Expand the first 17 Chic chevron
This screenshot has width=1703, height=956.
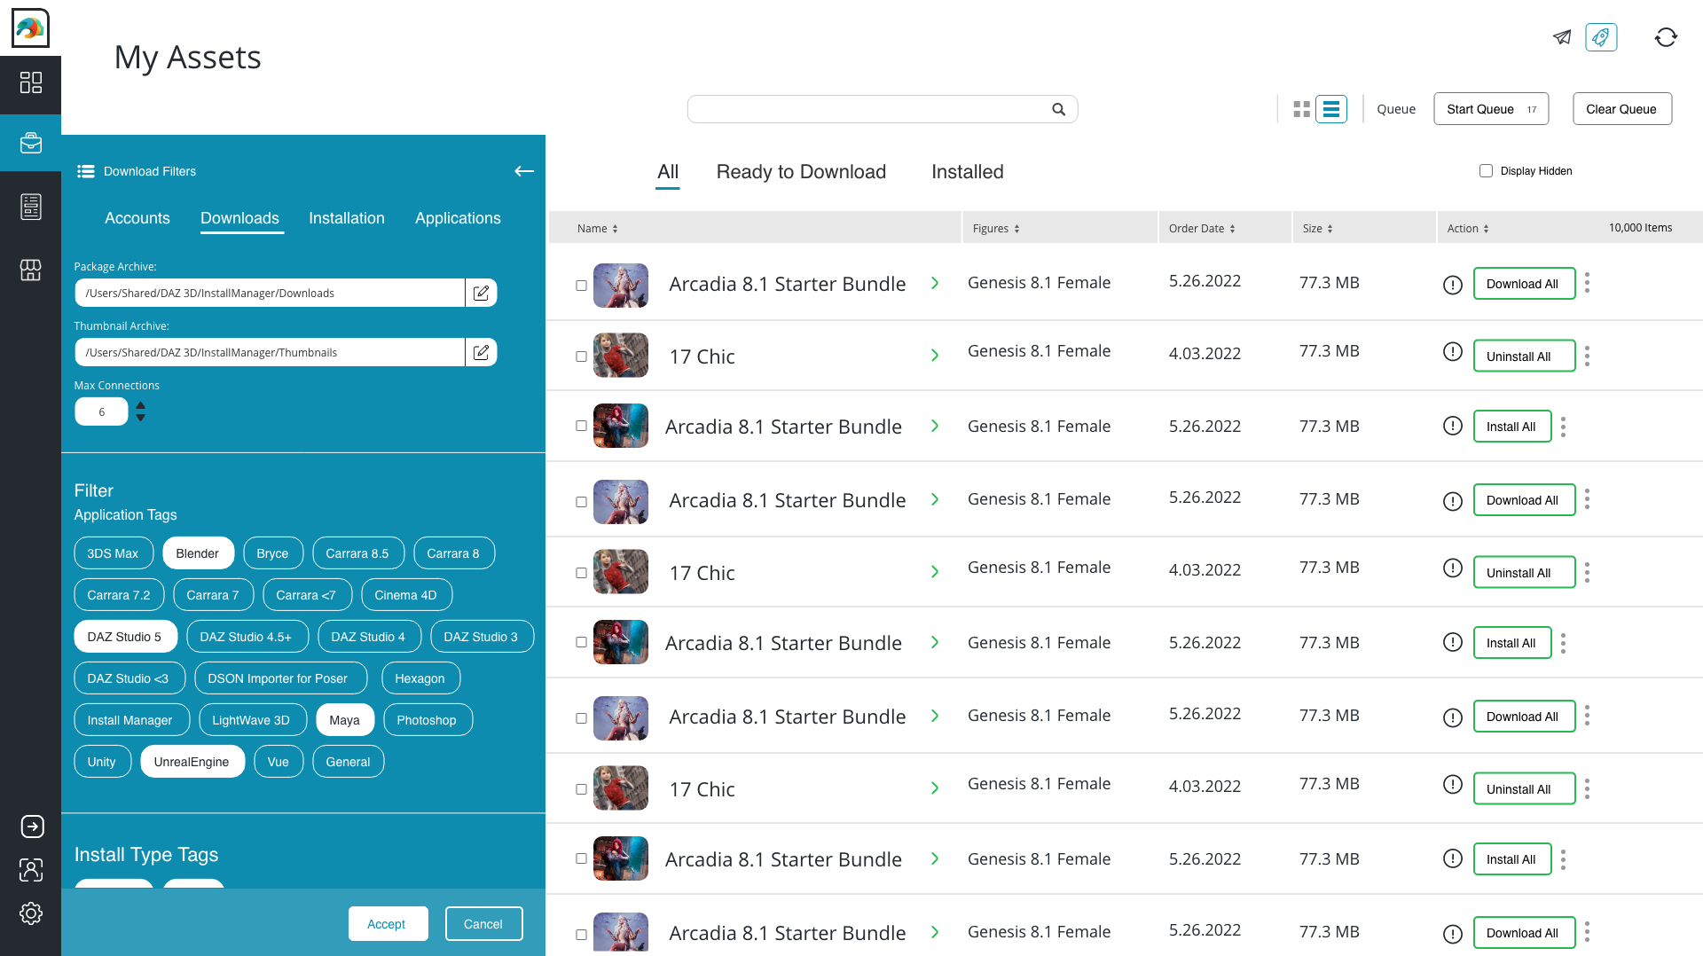(x=935, y=356)
